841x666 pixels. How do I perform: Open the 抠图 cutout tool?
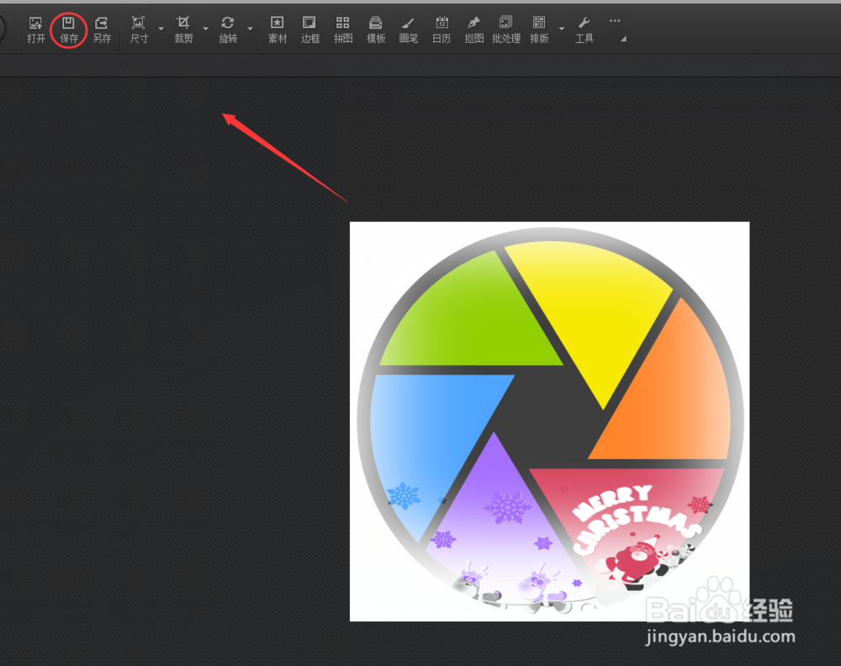[474, 30]
